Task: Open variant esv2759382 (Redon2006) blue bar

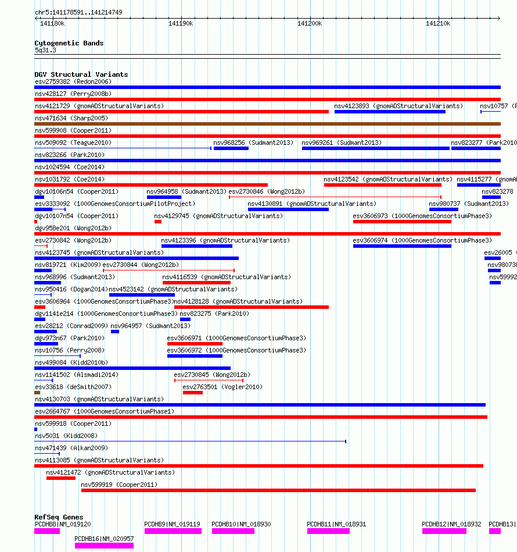Action: coord(267,87)
